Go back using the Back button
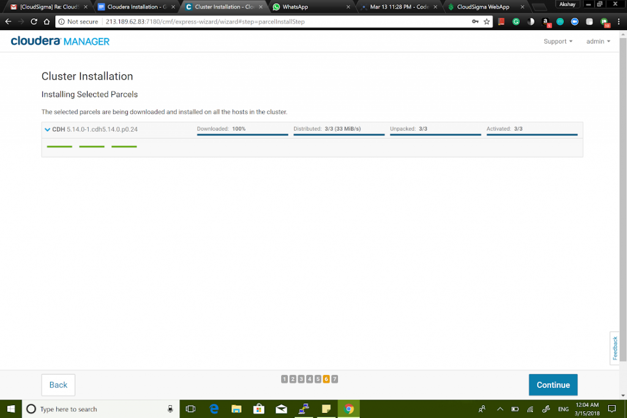 click(x=58, y=385)
